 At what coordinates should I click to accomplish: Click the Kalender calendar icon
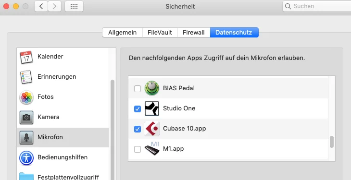[26, 57]
